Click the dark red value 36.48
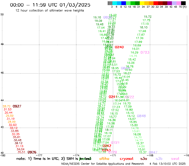Image resolution: width=189 pixels, height=166 pixels. (17, 140)
